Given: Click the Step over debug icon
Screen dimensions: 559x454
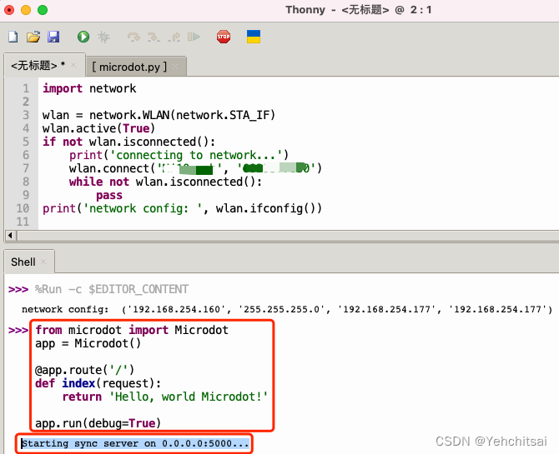Looking at the screenshot, I should pos(133,37).
